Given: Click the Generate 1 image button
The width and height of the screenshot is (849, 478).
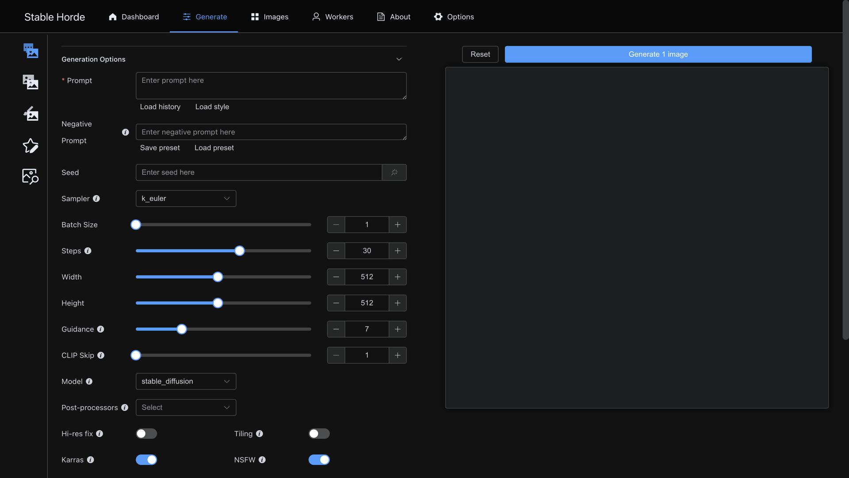Looking at the screenshot, I should point(658,54).
